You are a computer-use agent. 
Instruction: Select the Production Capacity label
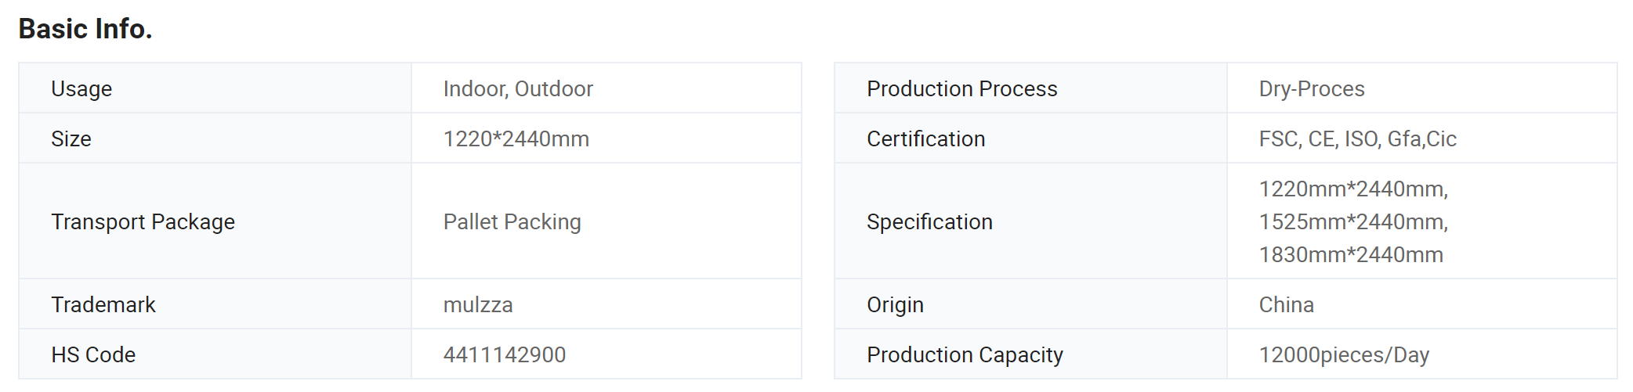965,354
